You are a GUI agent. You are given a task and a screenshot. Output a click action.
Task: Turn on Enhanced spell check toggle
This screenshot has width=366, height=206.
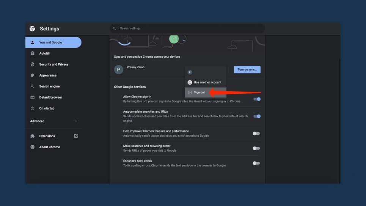[256, 163]
